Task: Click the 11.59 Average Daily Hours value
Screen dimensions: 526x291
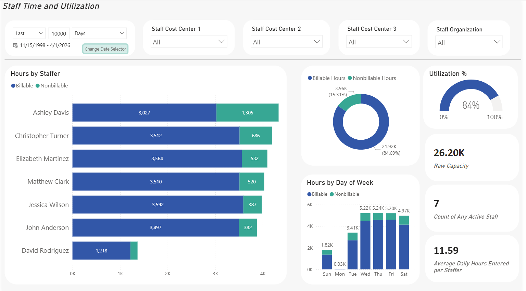Action: click(446, 251)
